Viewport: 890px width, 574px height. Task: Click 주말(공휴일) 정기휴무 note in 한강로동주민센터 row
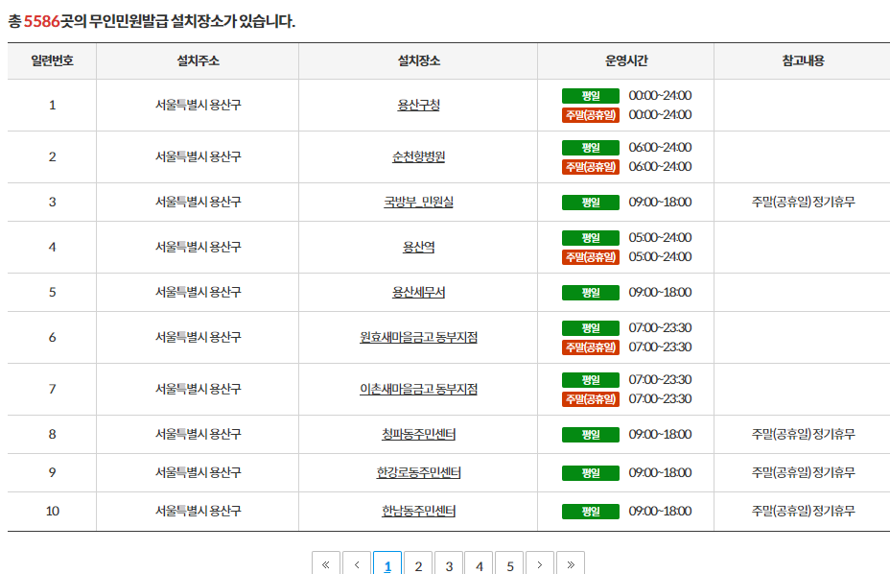(x=803, y=473)
